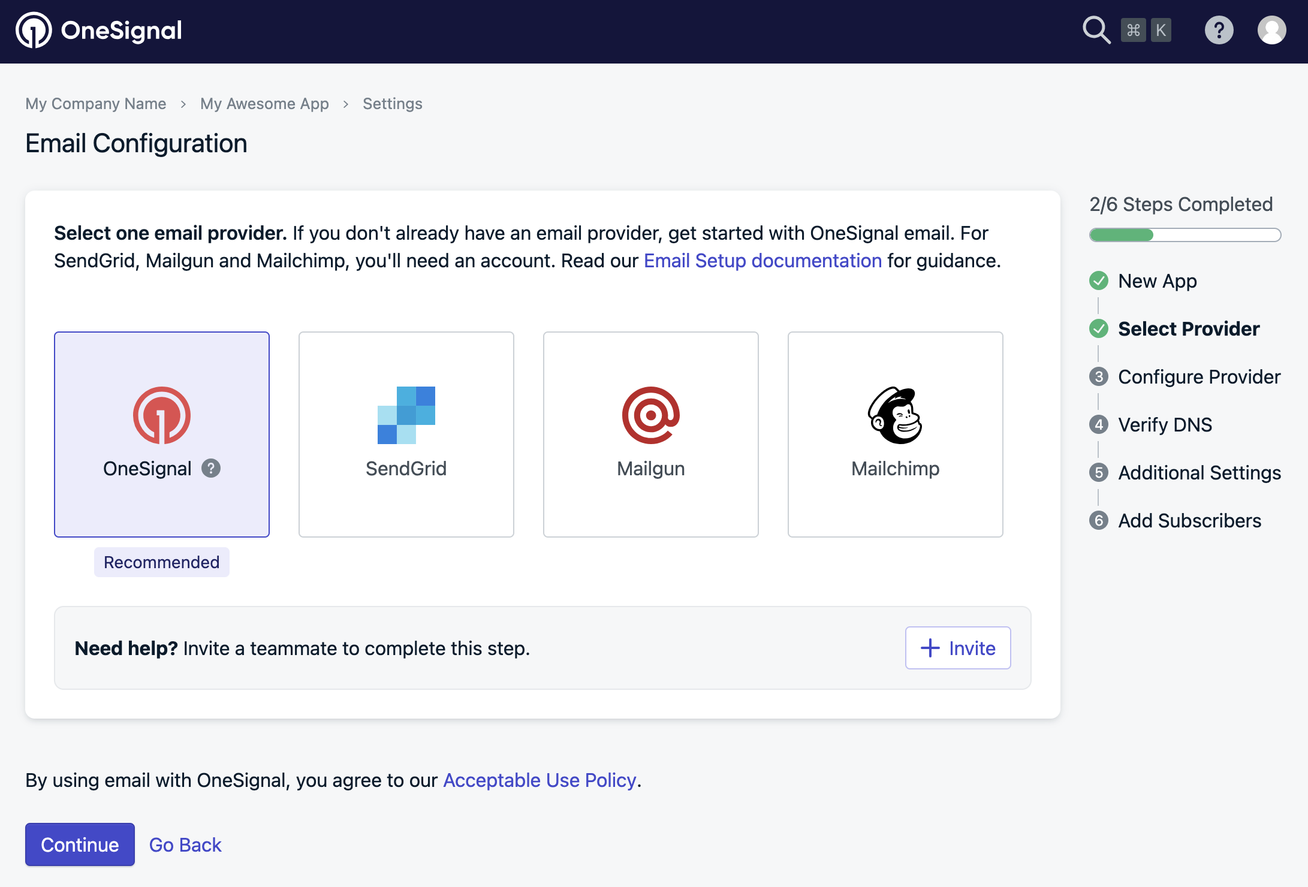
Task: Open search with magnifier icon
Action: click(1096, 30)
